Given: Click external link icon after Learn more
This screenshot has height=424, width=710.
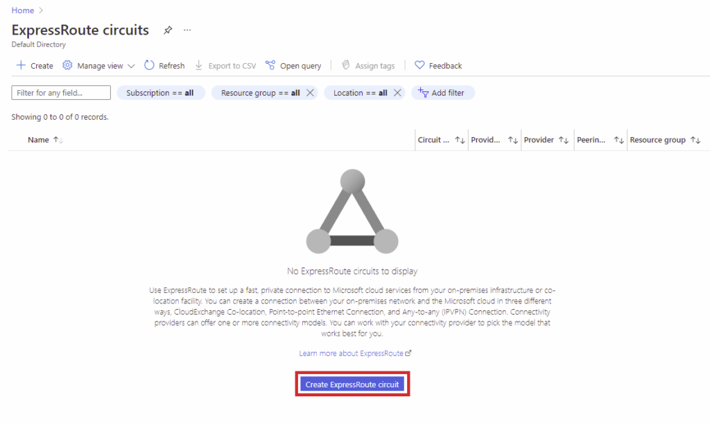Looking at the screenshot, I should [408, 353].
